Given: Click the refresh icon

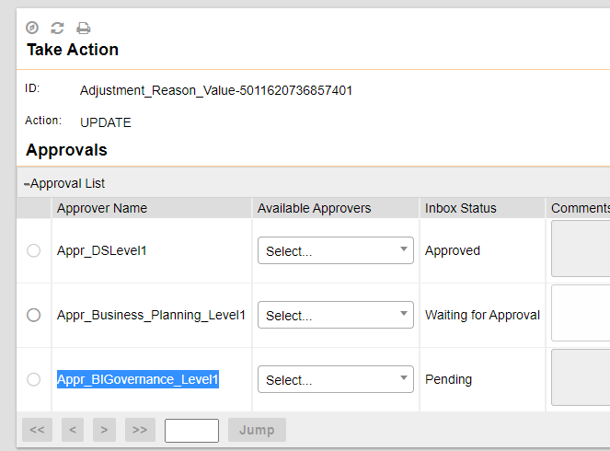Looking at the screenshot, I should [x=57, y=28].
